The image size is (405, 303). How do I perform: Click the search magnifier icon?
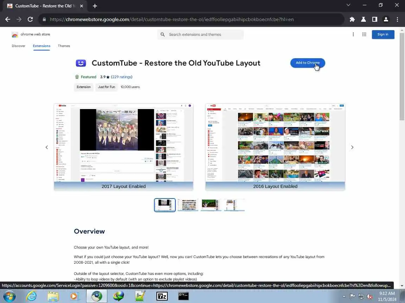click(162, 34)
